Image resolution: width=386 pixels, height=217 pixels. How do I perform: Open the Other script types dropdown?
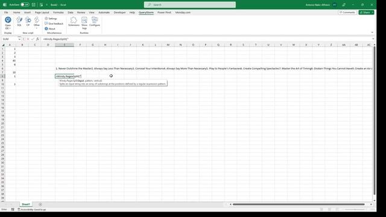[x=37, y=23]
